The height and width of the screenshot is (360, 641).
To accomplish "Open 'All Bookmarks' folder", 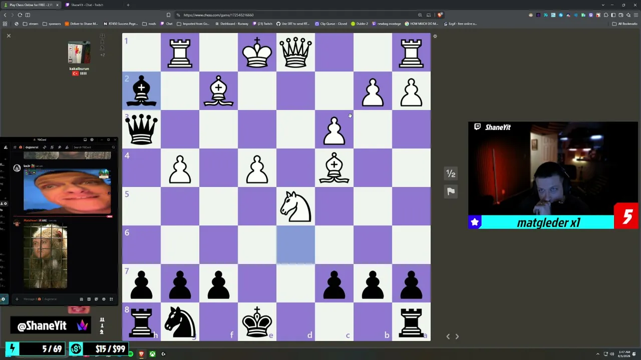I will click(625, 23).
